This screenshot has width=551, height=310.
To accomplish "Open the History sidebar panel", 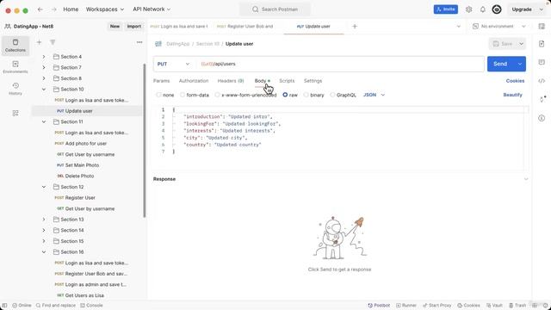I will tap(15, 89).
